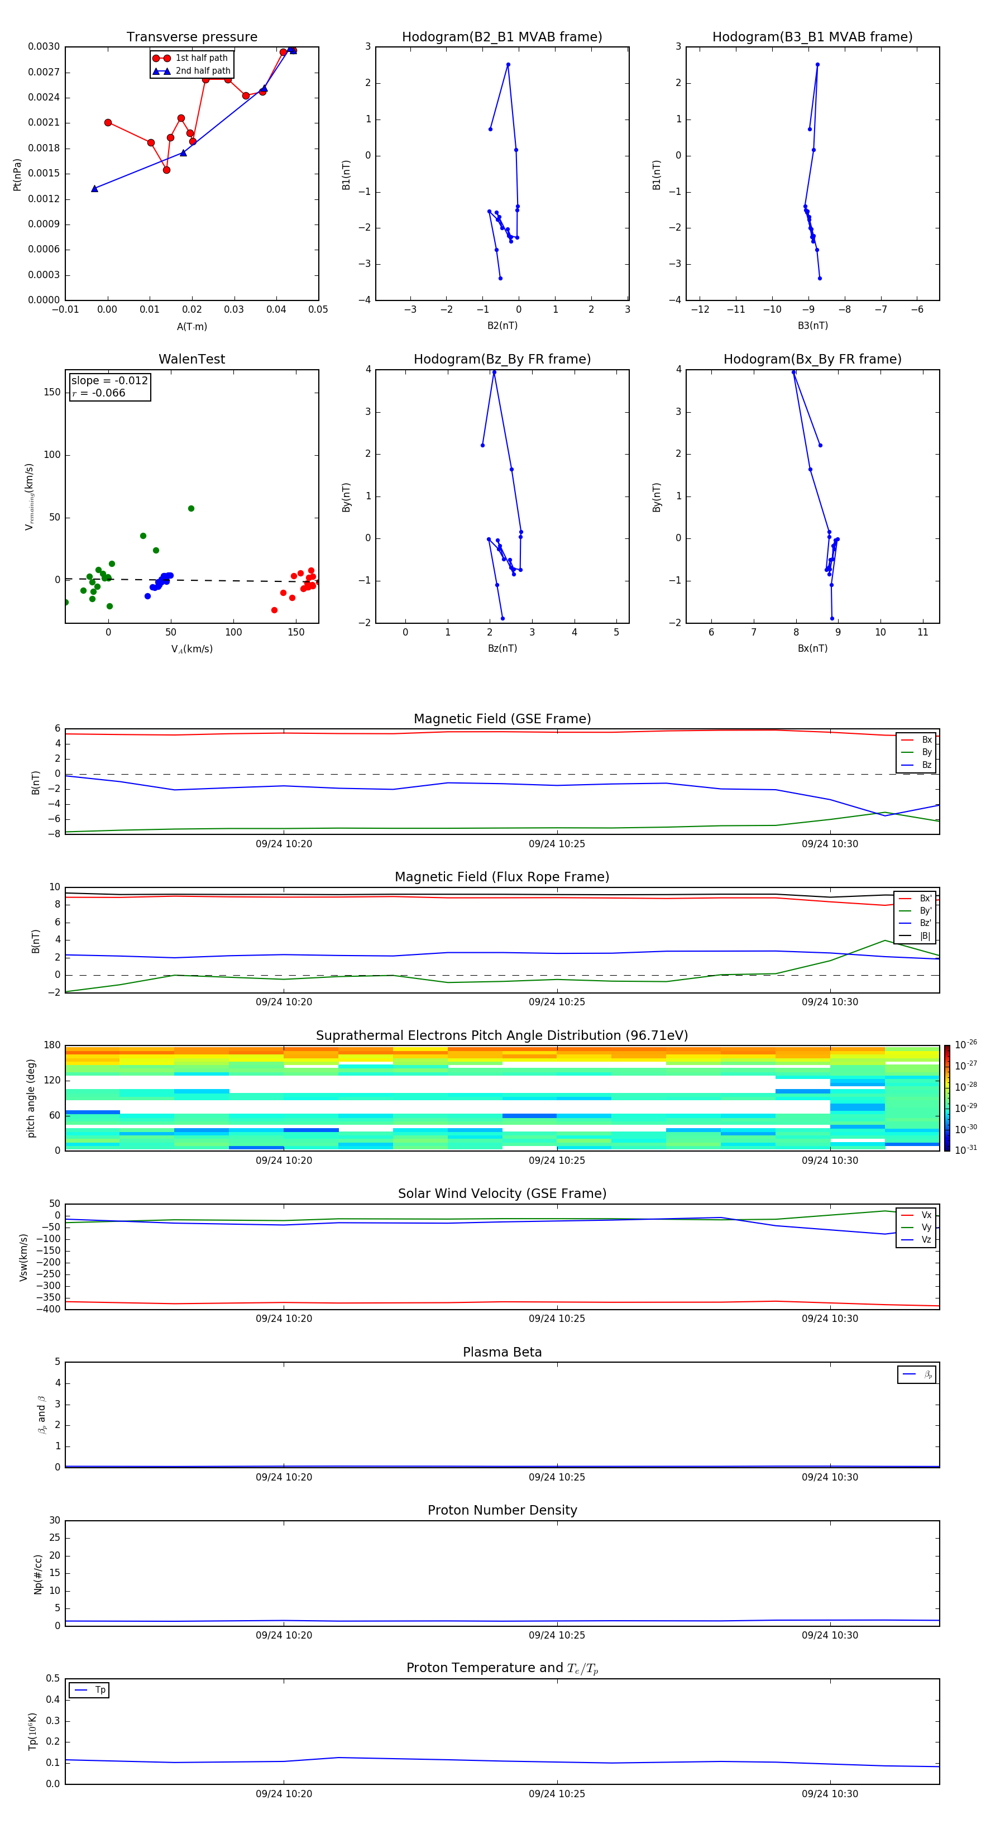Click the A(T·m) x-axis label
1005x1843 pixels.
[192, 326]
